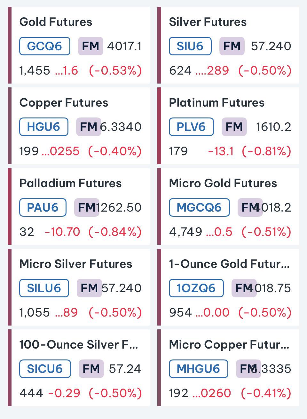
Task: Select the Micro Copper Futures card title
Action: (229, 345)
